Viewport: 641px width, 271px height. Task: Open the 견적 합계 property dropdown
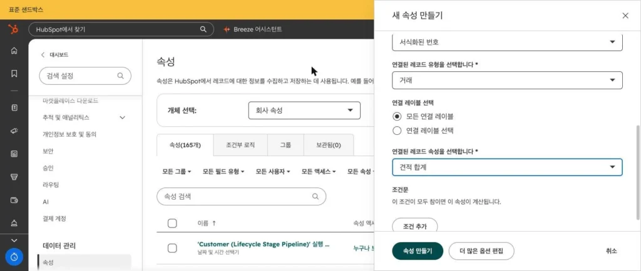[507, 167]
